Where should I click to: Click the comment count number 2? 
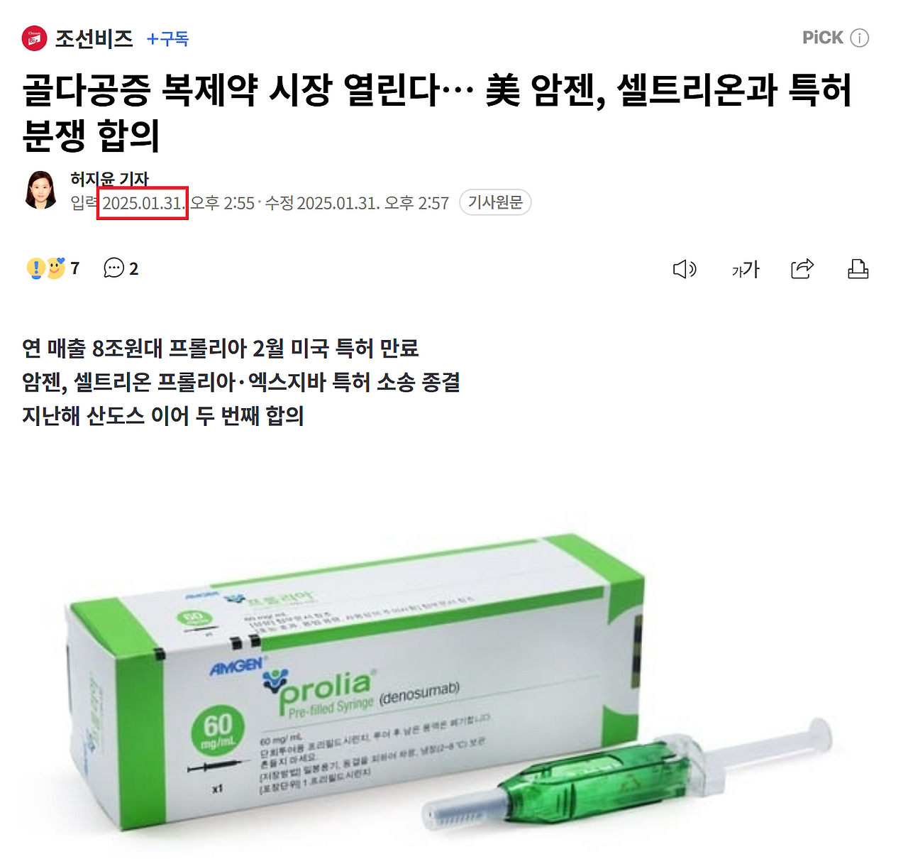click(133, 269)
